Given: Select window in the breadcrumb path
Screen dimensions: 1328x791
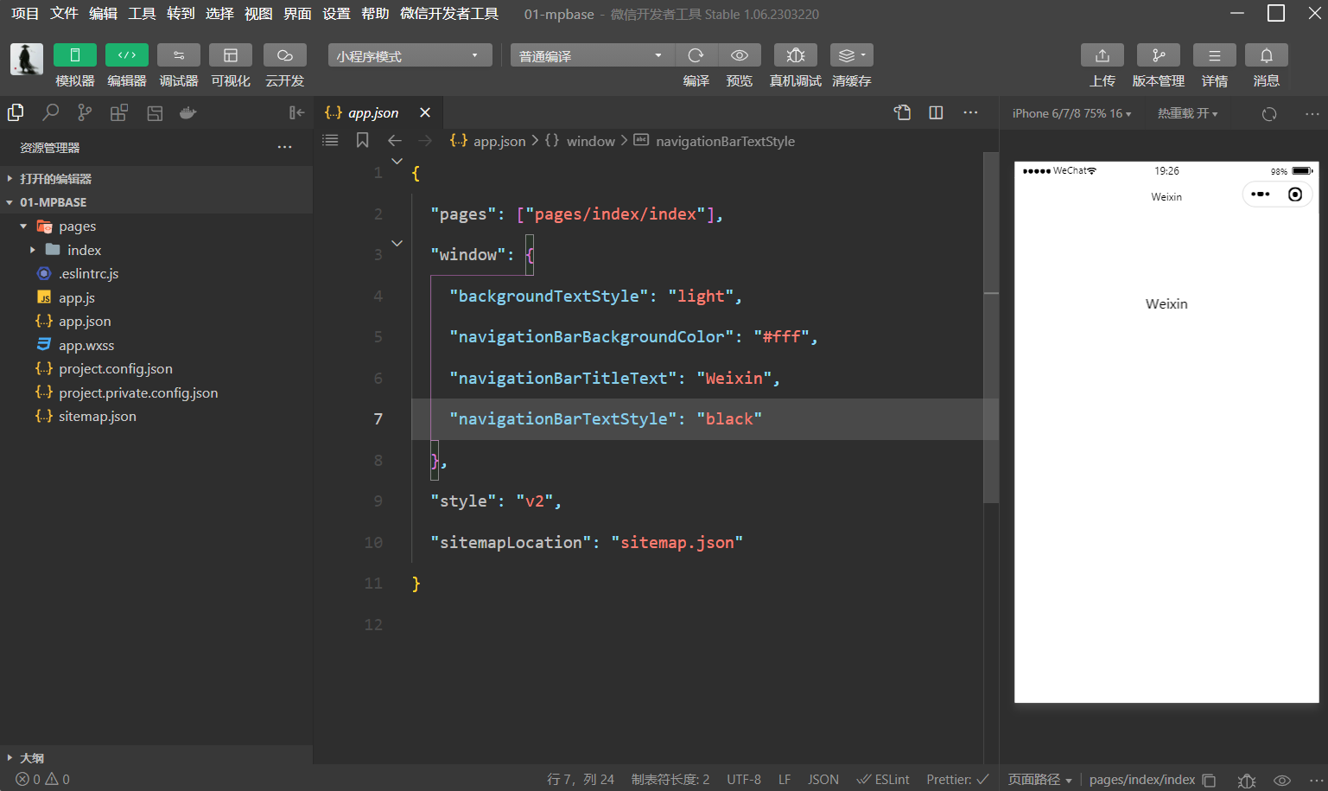Looking at the screenshot, I should pyautogui.click(x=590, y=141).
